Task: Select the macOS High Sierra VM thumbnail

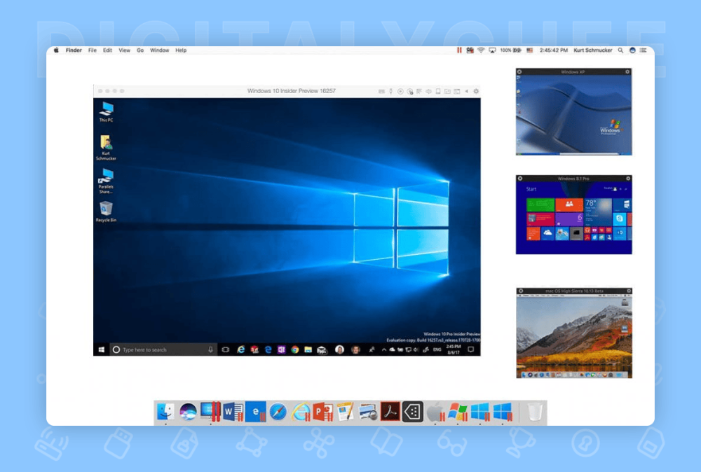Action: [574, 333]
